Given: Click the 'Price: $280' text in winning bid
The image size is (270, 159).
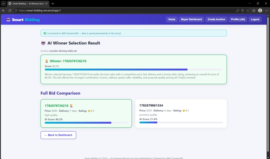Looking at the screenshot, I should [51, 111].
